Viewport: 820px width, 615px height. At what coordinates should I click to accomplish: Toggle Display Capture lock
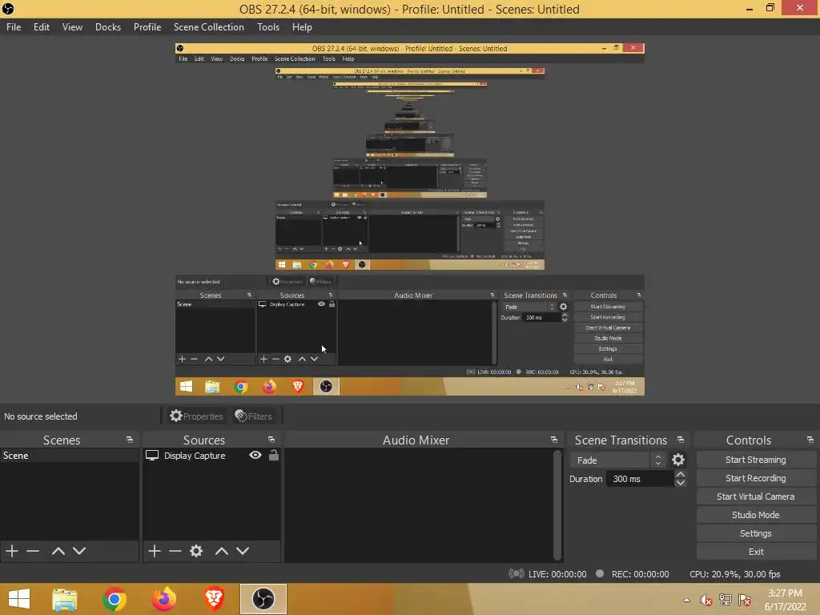pyautogui.click(x=274, y=455)
